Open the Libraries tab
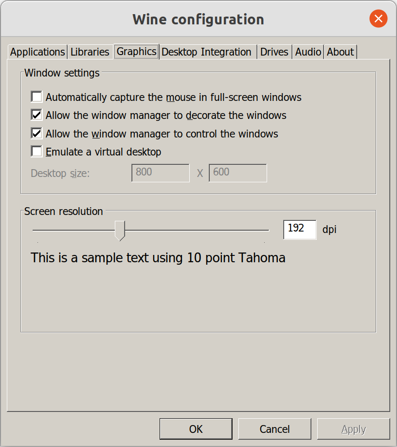The image size is (397, 447). coord(90,52)
